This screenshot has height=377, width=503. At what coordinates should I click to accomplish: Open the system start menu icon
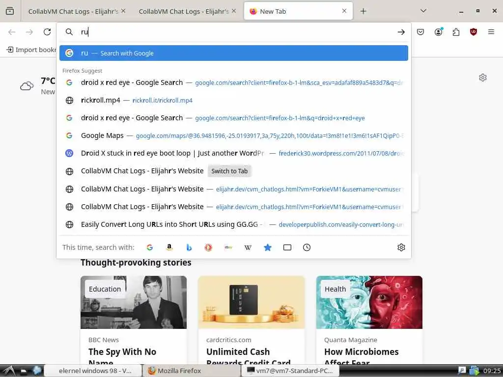(9, 371)
